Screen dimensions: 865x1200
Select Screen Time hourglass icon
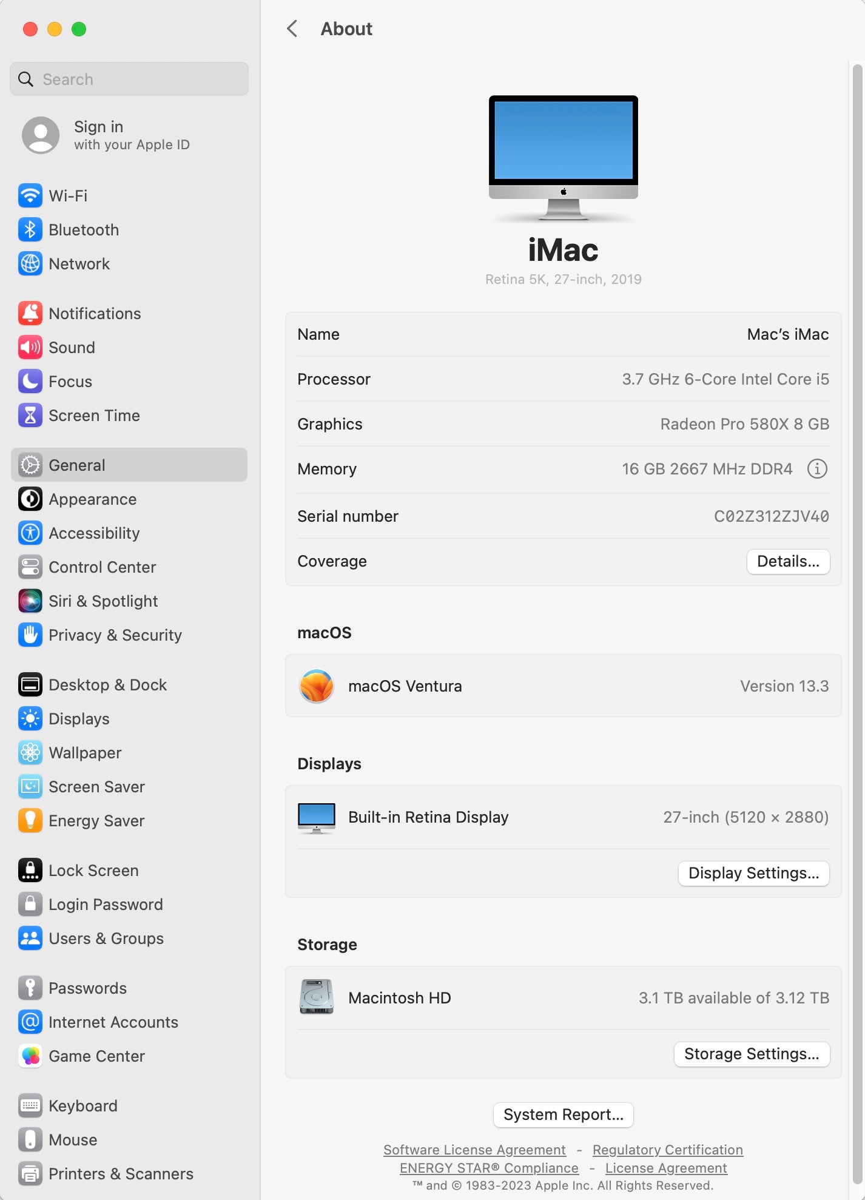pos(30,415)
